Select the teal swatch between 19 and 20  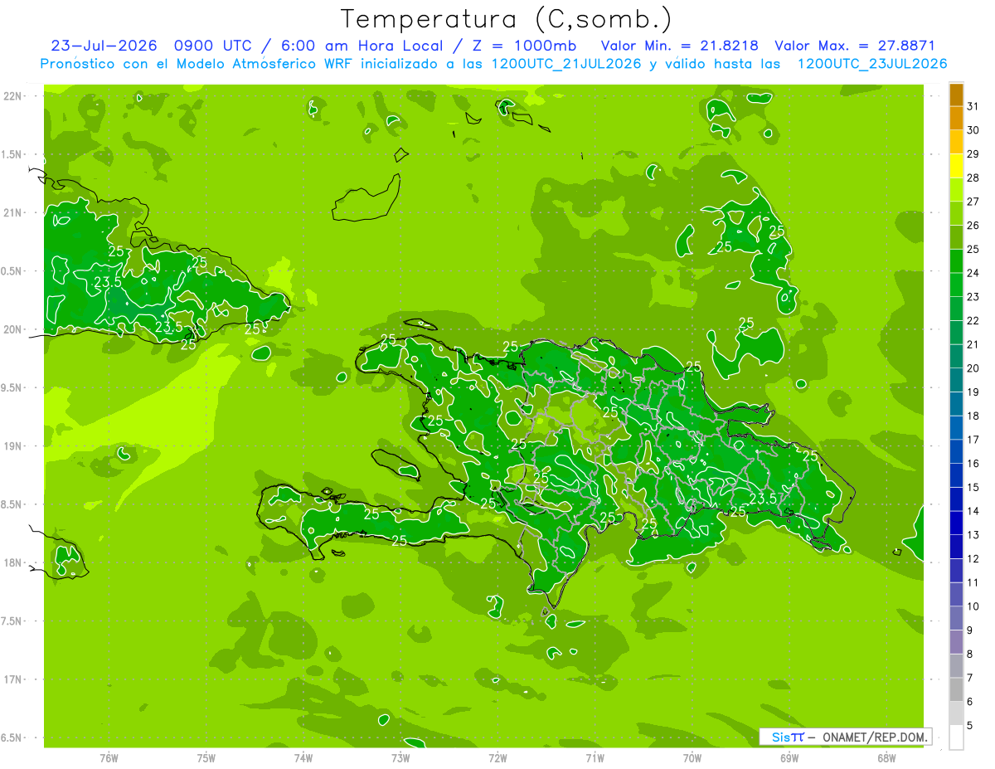[956, 380]
